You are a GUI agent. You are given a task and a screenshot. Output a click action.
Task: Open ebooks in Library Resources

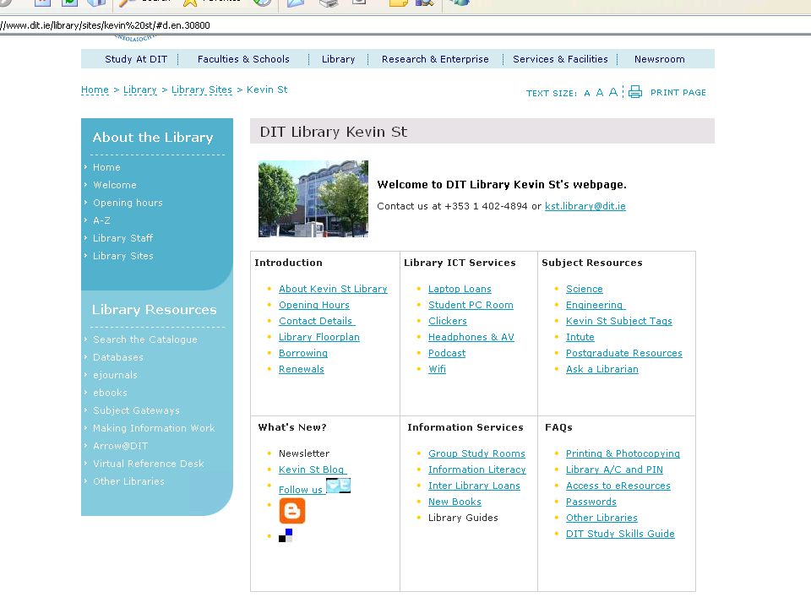click(110, 393)
